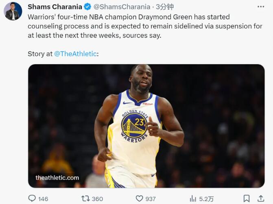Click the "Story at" text
The image size is (273, 204).
click(x=40, y=54)
